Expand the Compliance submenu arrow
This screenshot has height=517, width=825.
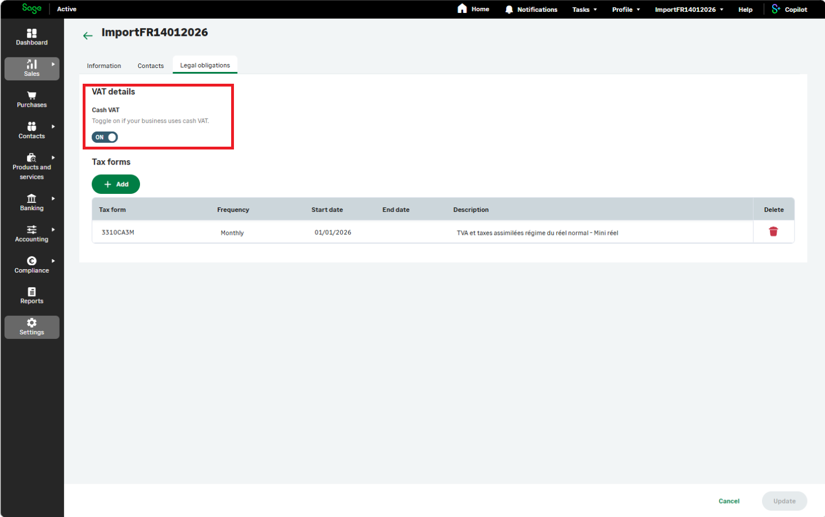pos(53,261)
